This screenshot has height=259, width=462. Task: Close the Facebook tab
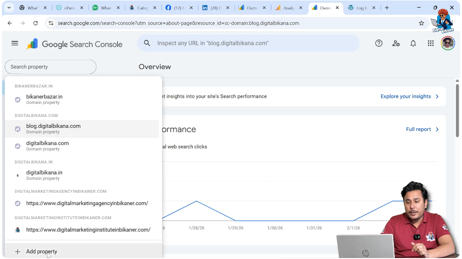pyautogui.click(x=191, y=8)
